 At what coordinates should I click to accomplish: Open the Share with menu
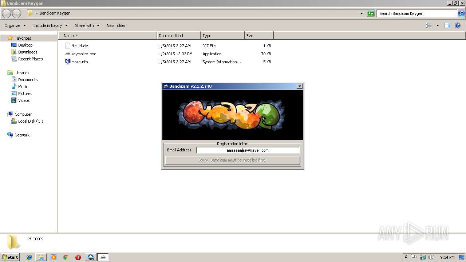coord(87,25)
